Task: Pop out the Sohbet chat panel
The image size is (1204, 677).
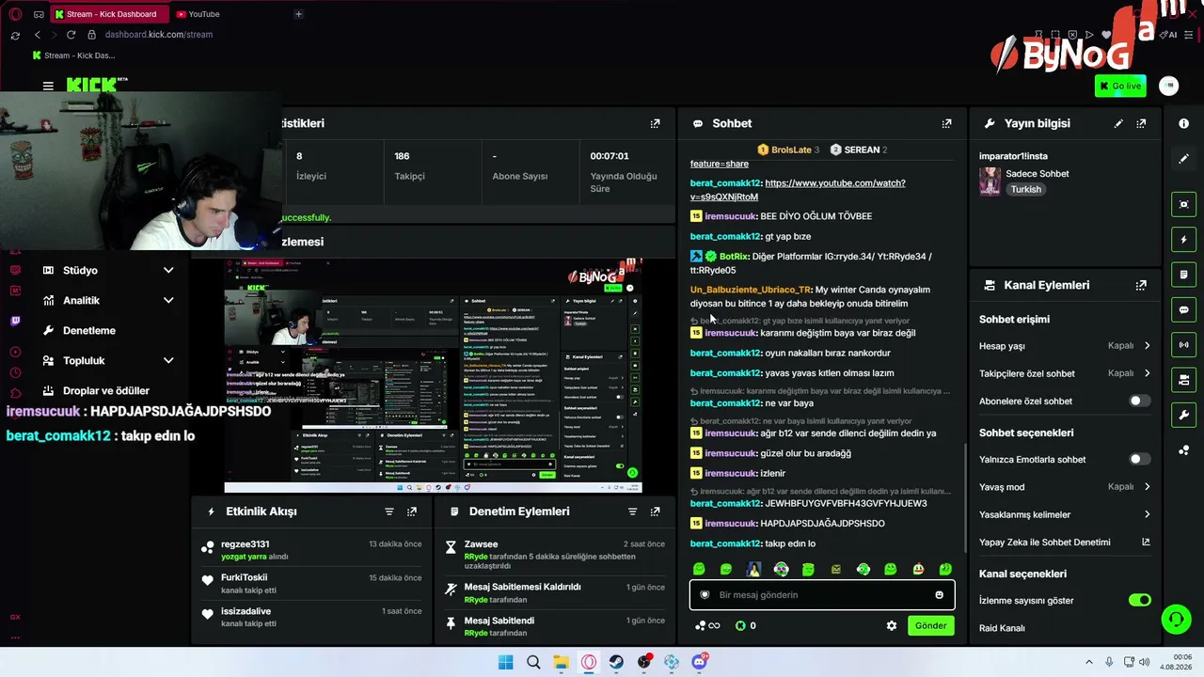Action: pyautogui.click(x=946, y=123)
